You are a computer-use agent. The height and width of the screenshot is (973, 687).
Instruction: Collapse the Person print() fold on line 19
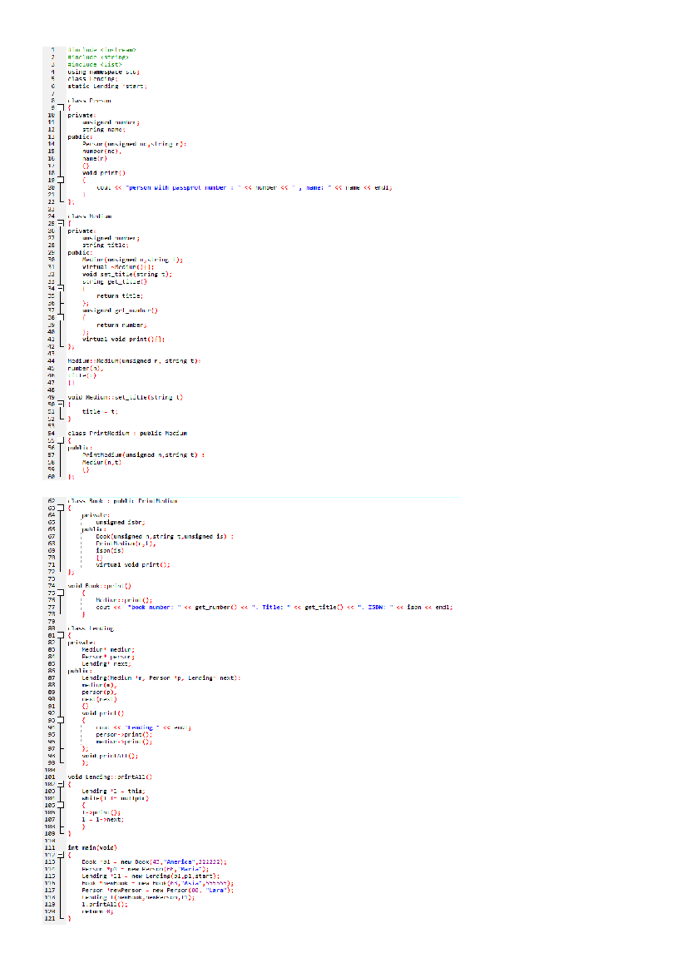click(x=61, y=180)
